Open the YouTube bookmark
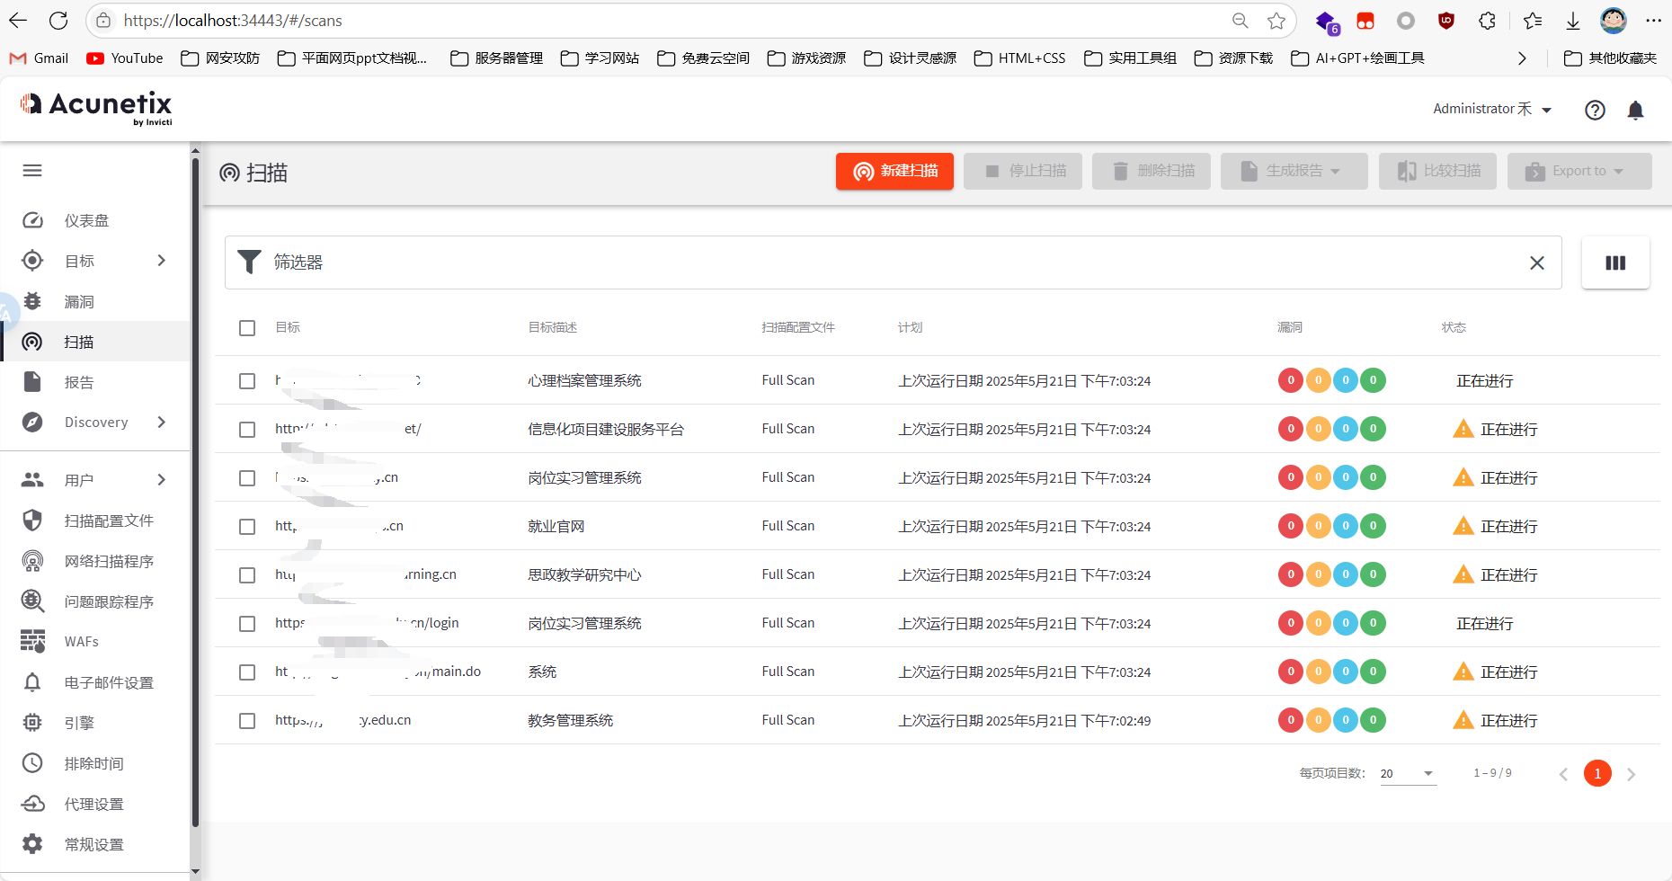This screenshot has width=1672, height=881. coord(124,58)
